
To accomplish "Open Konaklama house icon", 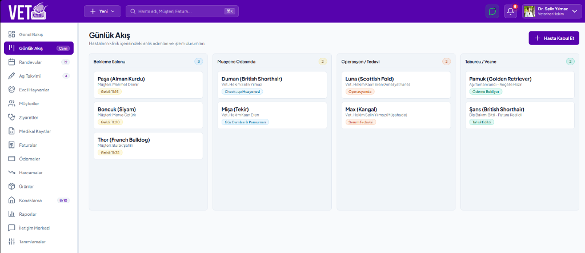I will pyautogui.click(x=11, y=200).
